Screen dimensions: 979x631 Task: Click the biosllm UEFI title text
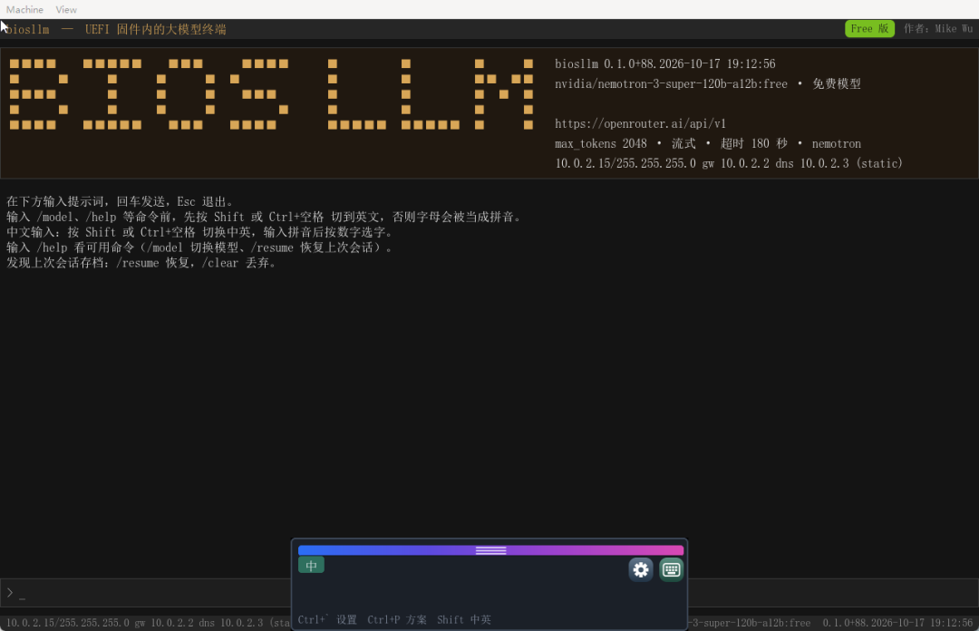click(116, 29)
